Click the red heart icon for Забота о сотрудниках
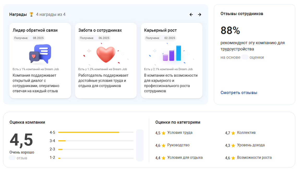 point(106,55)
